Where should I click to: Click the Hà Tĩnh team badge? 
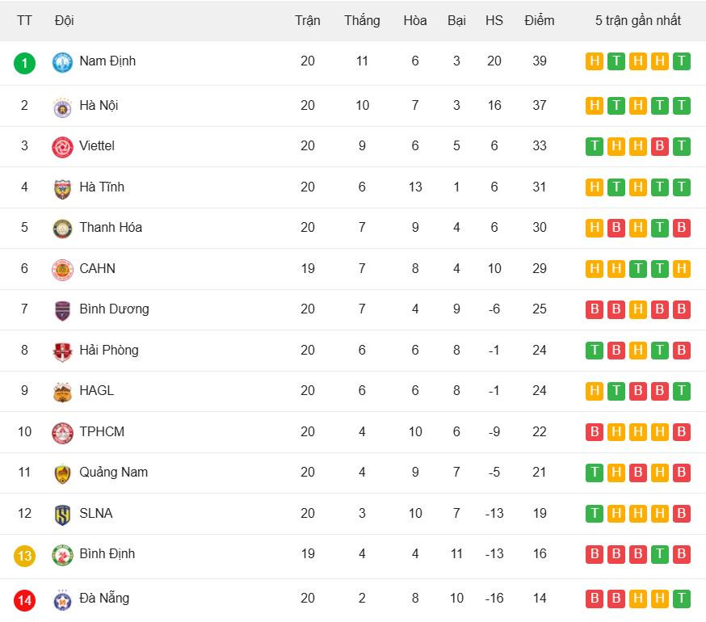(x=62, y=187)
